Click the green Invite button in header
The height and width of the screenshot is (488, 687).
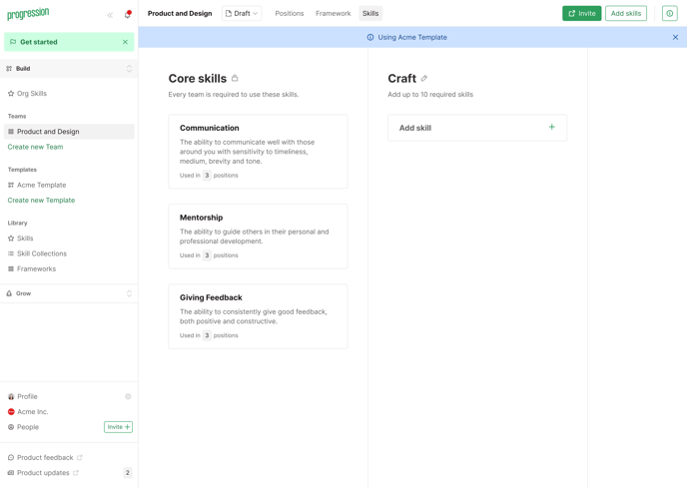[x=582, y=14]
